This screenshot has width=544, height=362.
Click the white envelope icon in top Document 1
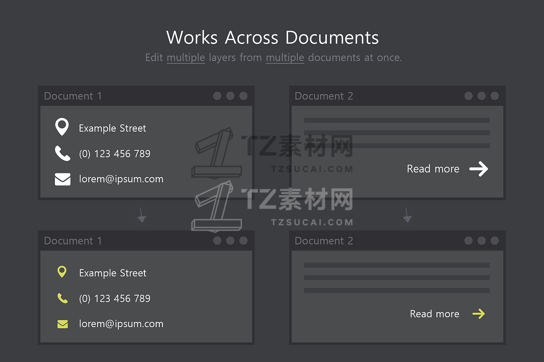click(63, 179)
